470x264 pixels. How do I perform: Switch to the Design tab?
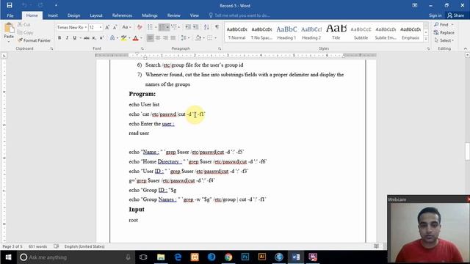pyautogui.click(x=73, y=15)
